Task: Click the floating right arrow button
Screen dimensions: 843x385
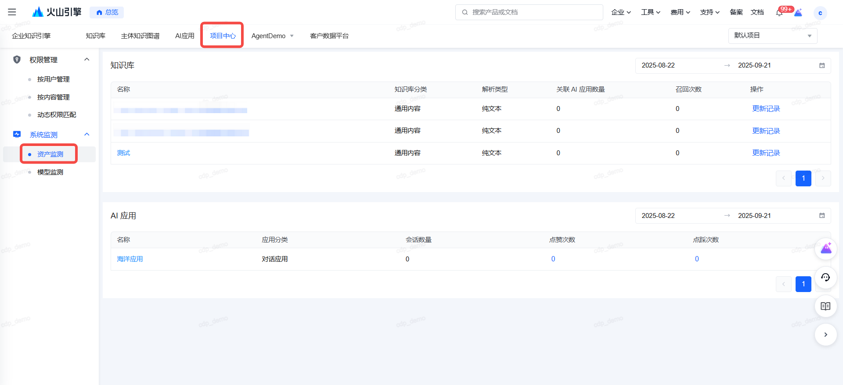Action: (x=826, y=335)
